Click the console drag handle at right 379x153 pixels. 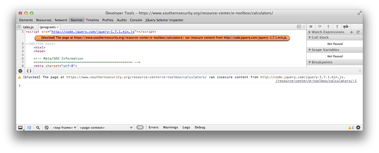coord(360,71)
